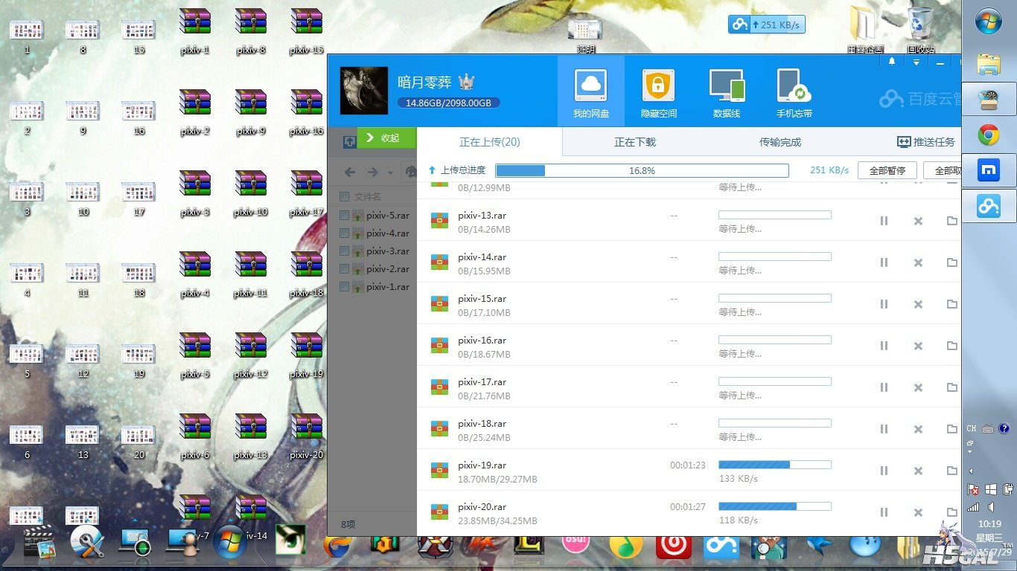Open folder location for pixiv-13.rar
Viewport: 1017px width, 571px height.
[951, 221]
